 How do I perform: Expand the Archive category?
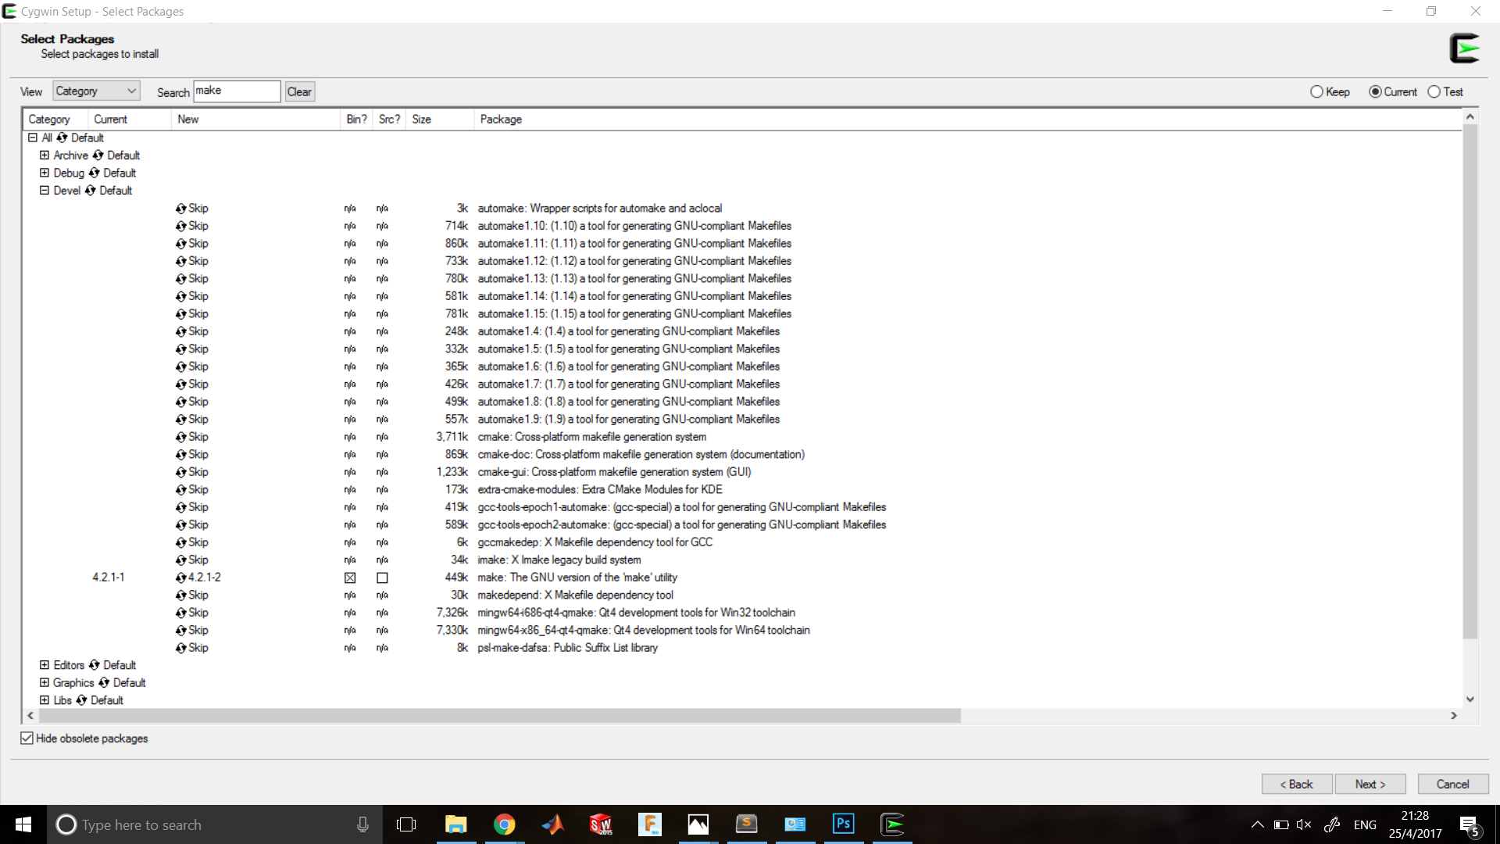coord(45,156)
